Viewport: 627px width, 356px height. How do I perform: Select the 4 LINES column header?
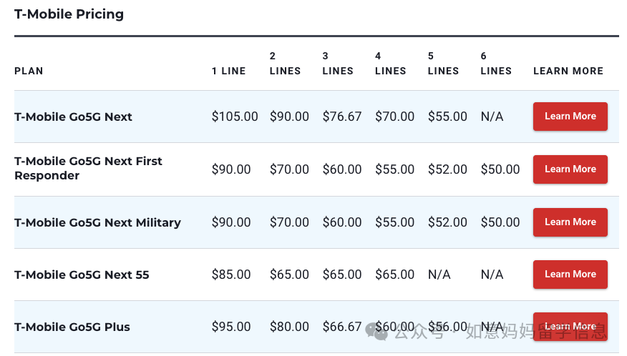click(x=390, y=64)
